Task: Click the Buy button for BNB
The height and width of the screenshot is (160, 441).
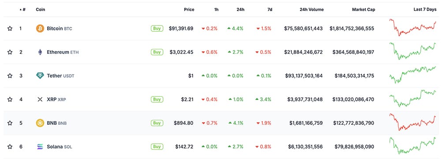Action: [x=157, y=123]
